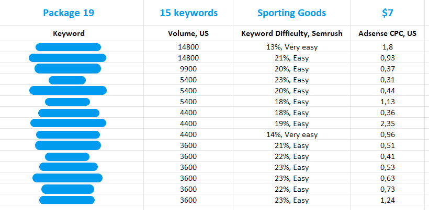The height and width of the screenshot is (210, 429).
Task: Click the redacted keyword in the first data row
Action: 68,47
